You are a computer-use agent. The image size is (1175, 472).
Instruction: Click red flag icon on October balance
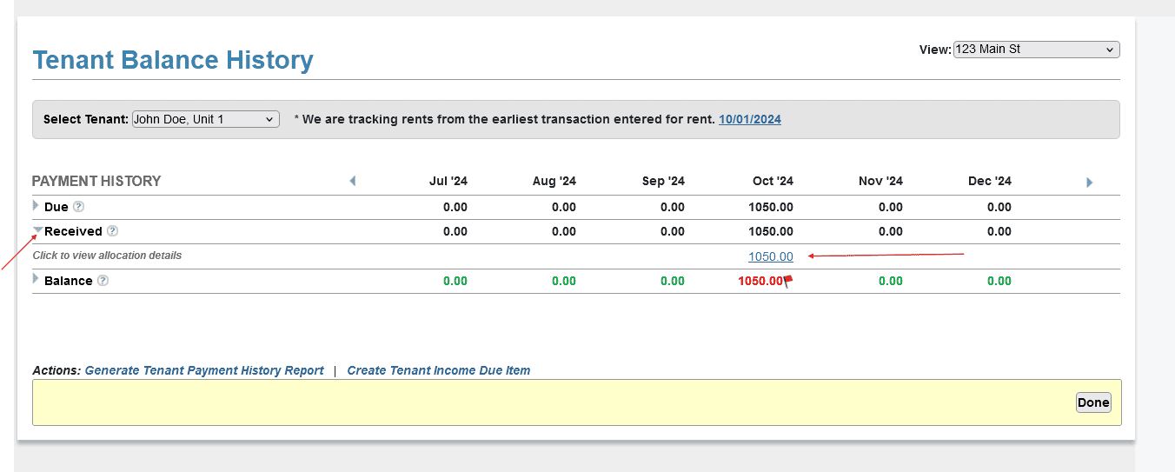788,281
